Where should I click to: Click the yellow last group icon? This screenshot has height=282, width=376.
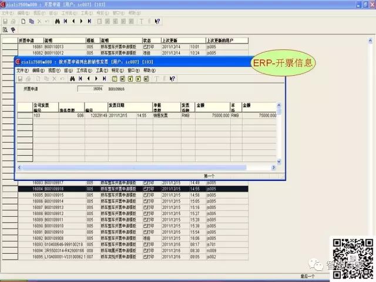(146, 79)
